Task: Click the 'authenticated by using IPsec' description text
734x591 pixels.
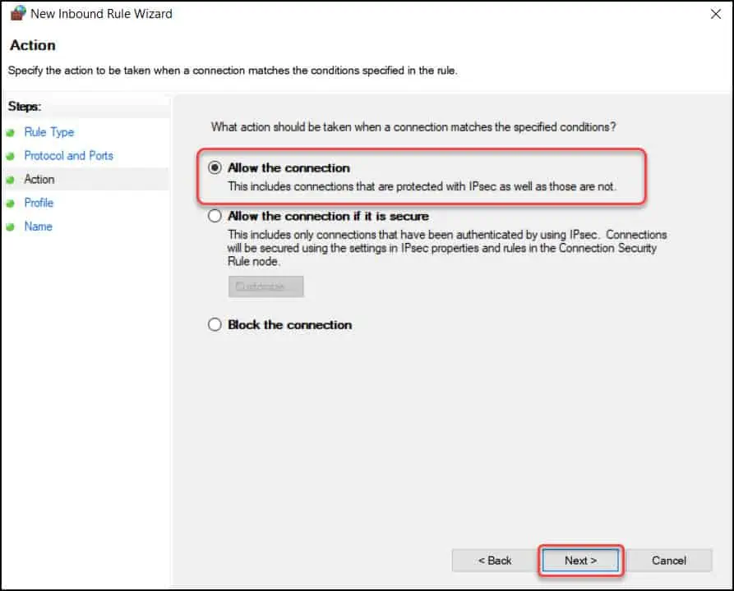Action: [447, 248]
